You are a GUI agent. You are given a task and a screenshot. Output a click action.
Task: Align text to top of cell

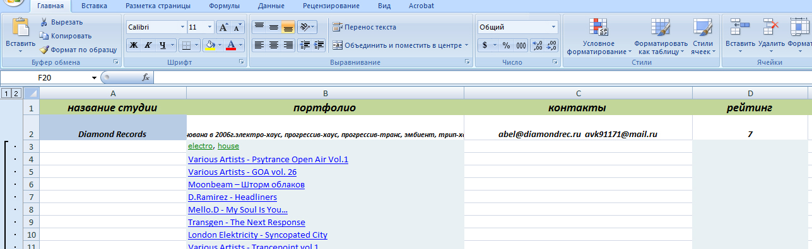(x=259, y=27)
